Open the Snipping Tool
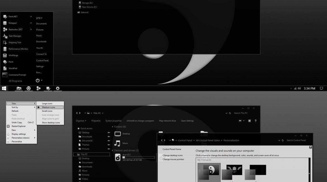327x182 pixels. (x=15, y=42)
